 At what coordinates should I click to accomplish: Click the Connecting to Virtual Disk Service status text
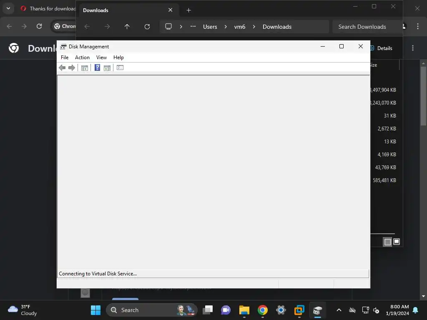click(x=98, y=274)
